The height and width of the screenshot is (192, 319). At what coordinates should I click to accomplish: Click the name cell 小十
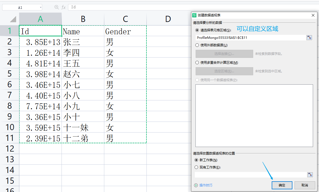click(x=83, y=116)
